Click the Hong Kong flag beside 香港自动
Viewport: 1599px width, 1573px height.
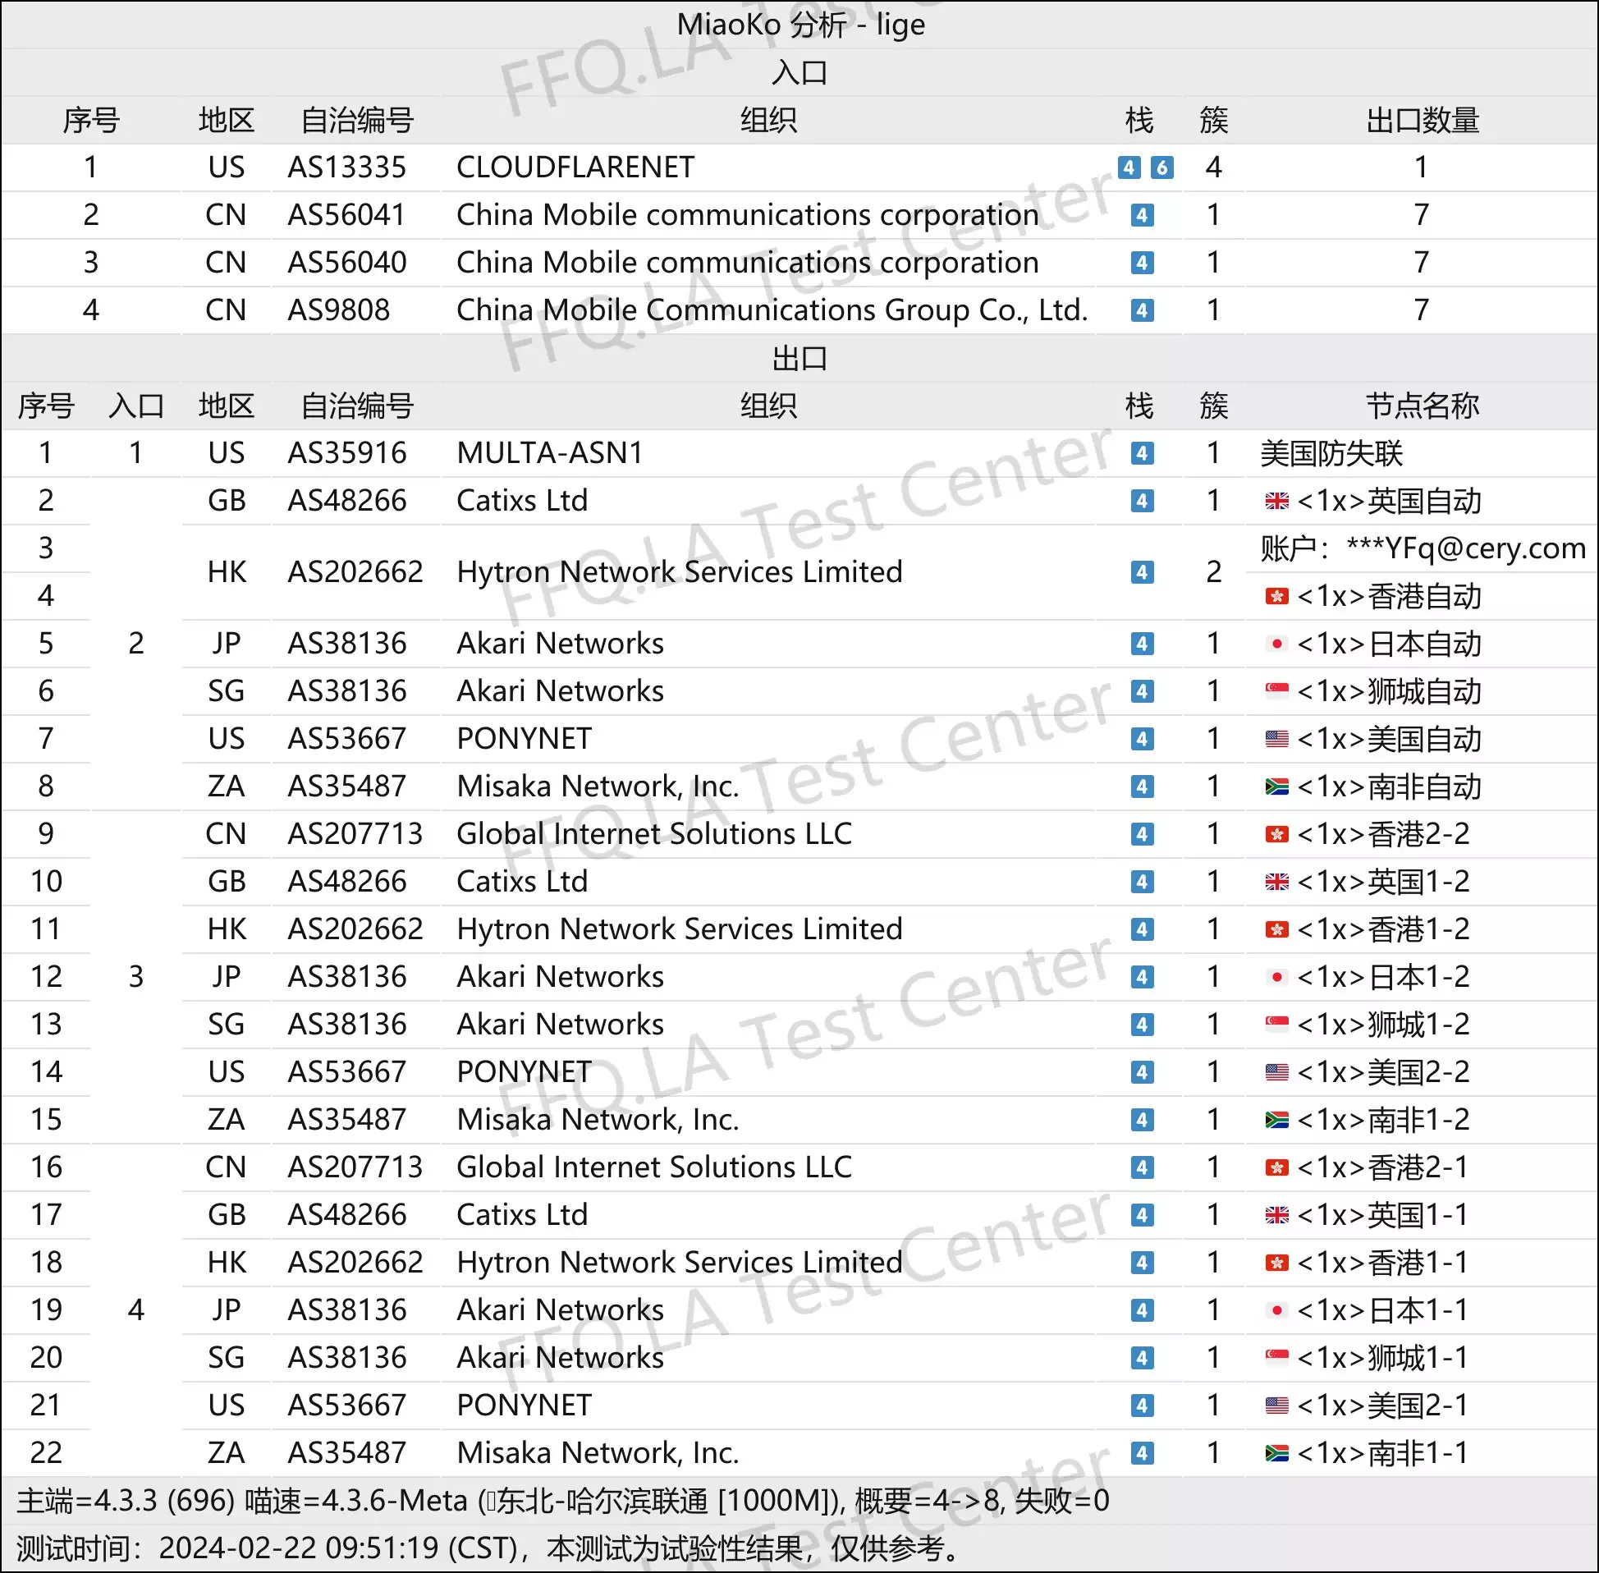click(1276, 596)
